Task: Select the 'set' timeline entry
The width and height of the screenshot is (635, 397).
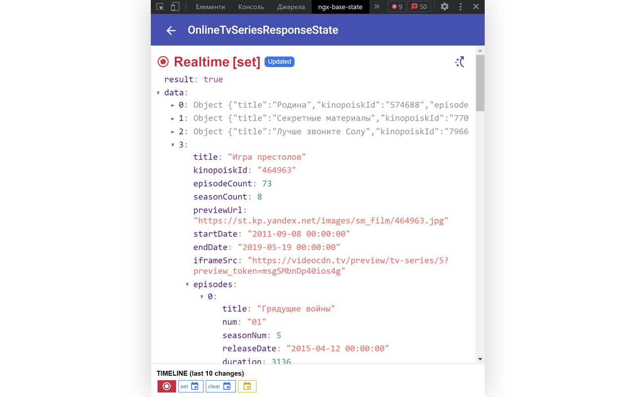Action: [x=190, y=386]
